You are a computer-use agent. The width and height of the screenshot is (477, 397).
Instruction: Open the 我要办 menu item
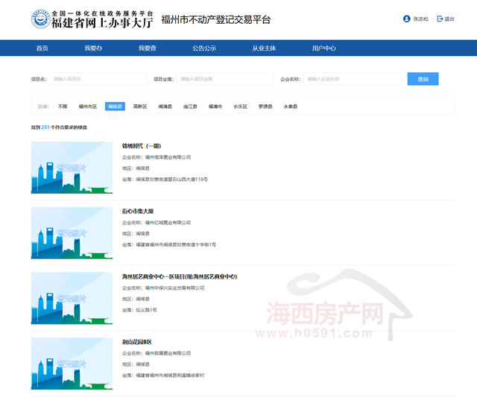pyautogui.click(x=93, y=48)
